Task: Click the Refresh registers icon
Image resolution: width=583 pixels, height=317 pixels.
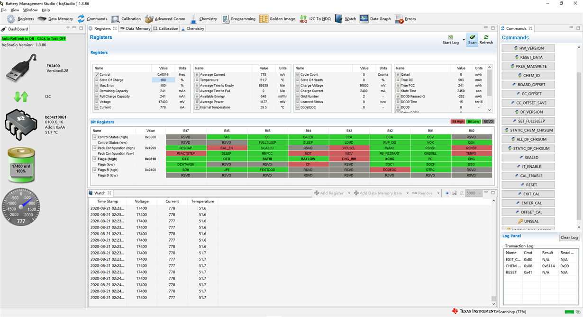Action: pyautogui.click(x=486, y=37)
